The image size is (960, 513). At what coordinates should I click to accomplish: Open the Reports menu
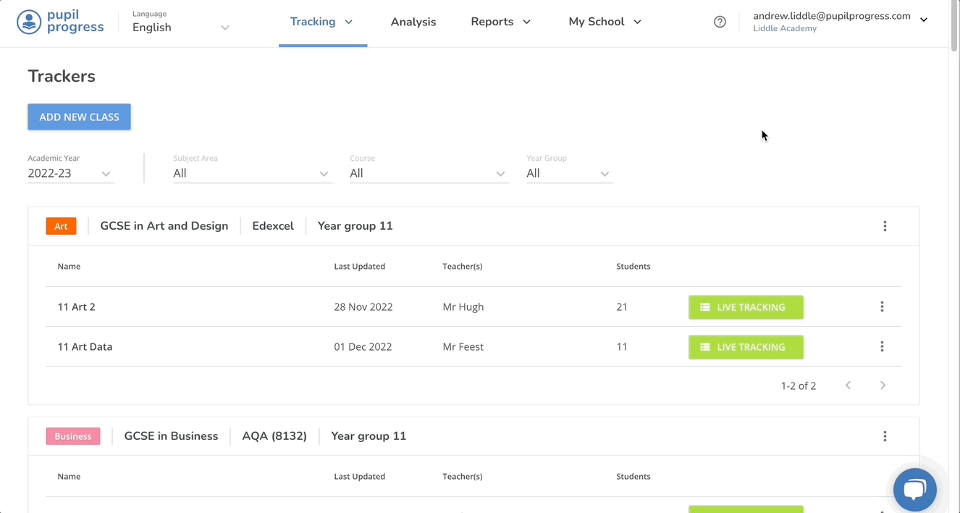[x=500, y=22]
